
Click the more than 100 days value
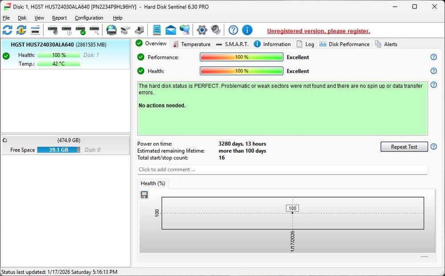click(242, 151)
